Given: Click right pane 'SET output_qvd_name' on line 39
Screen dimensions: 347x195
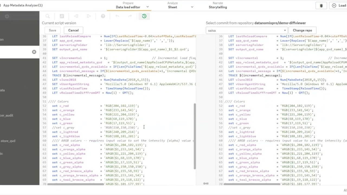Looking at the screenshot, I should pos(246,49).
